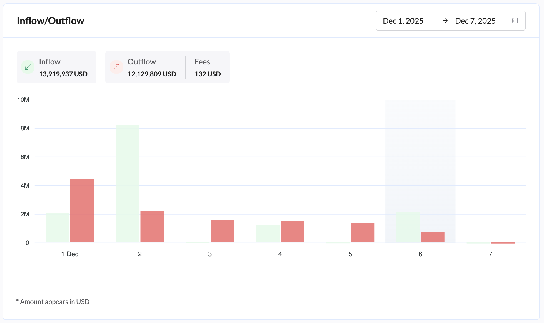This screenshot has height=323, width=544.
Task: Select the Dec 1, 2025 start date
Action: (x=403, y=21)
